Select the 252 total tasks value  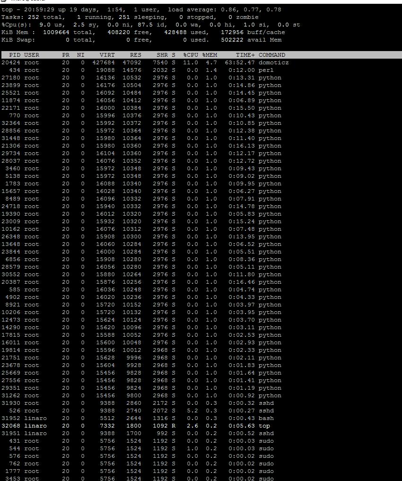(x=34, y=17)
